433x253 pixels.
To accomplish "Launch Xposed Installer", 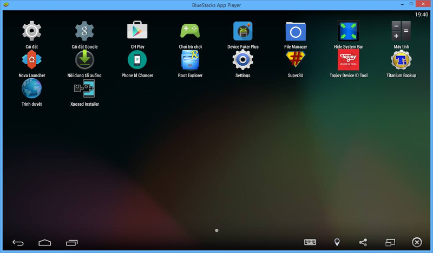I will tap(84, 88).
